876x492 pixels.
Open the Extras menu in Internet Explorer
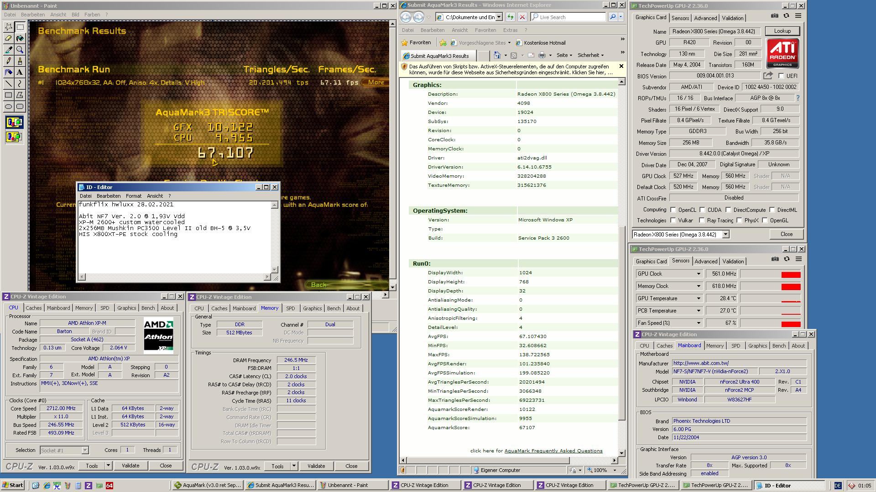tap(510, 30)
